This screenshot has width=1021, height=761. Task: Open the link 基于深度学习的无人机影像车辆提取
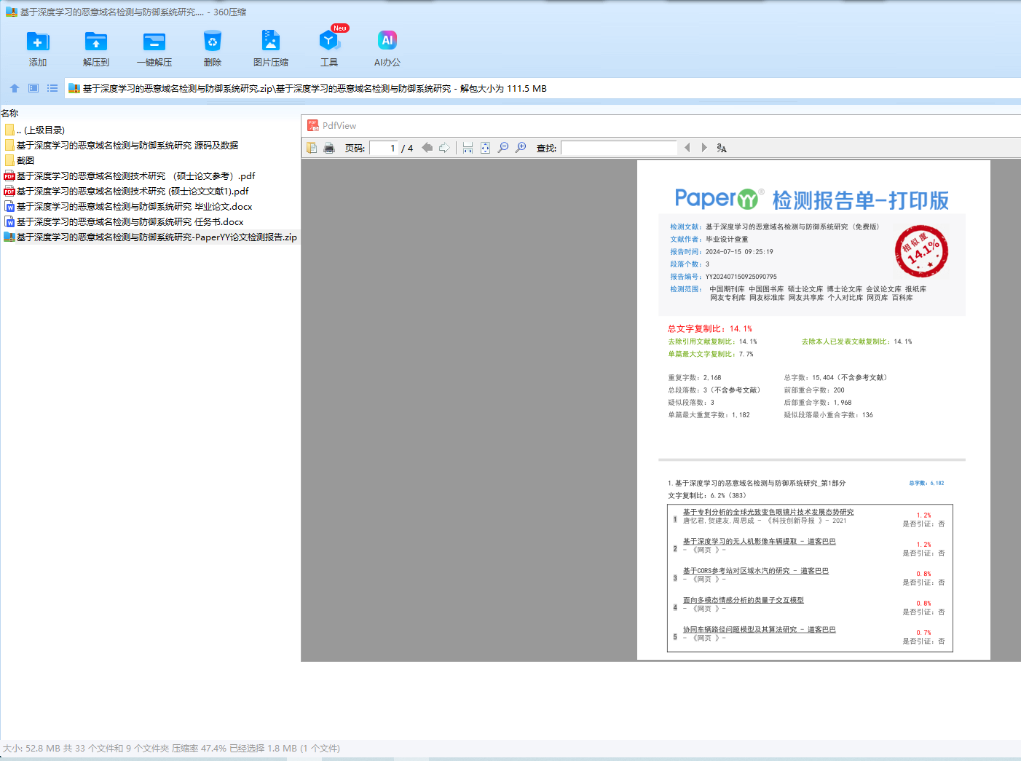coord(760,541)
